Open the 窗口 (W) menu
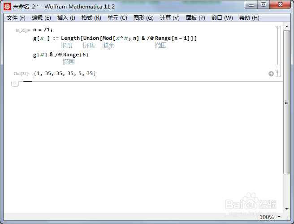 pos(222,18)
